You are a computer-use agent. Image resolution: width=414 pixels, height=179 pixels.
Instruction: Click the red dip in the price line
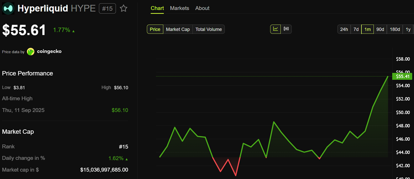[227, 166]
